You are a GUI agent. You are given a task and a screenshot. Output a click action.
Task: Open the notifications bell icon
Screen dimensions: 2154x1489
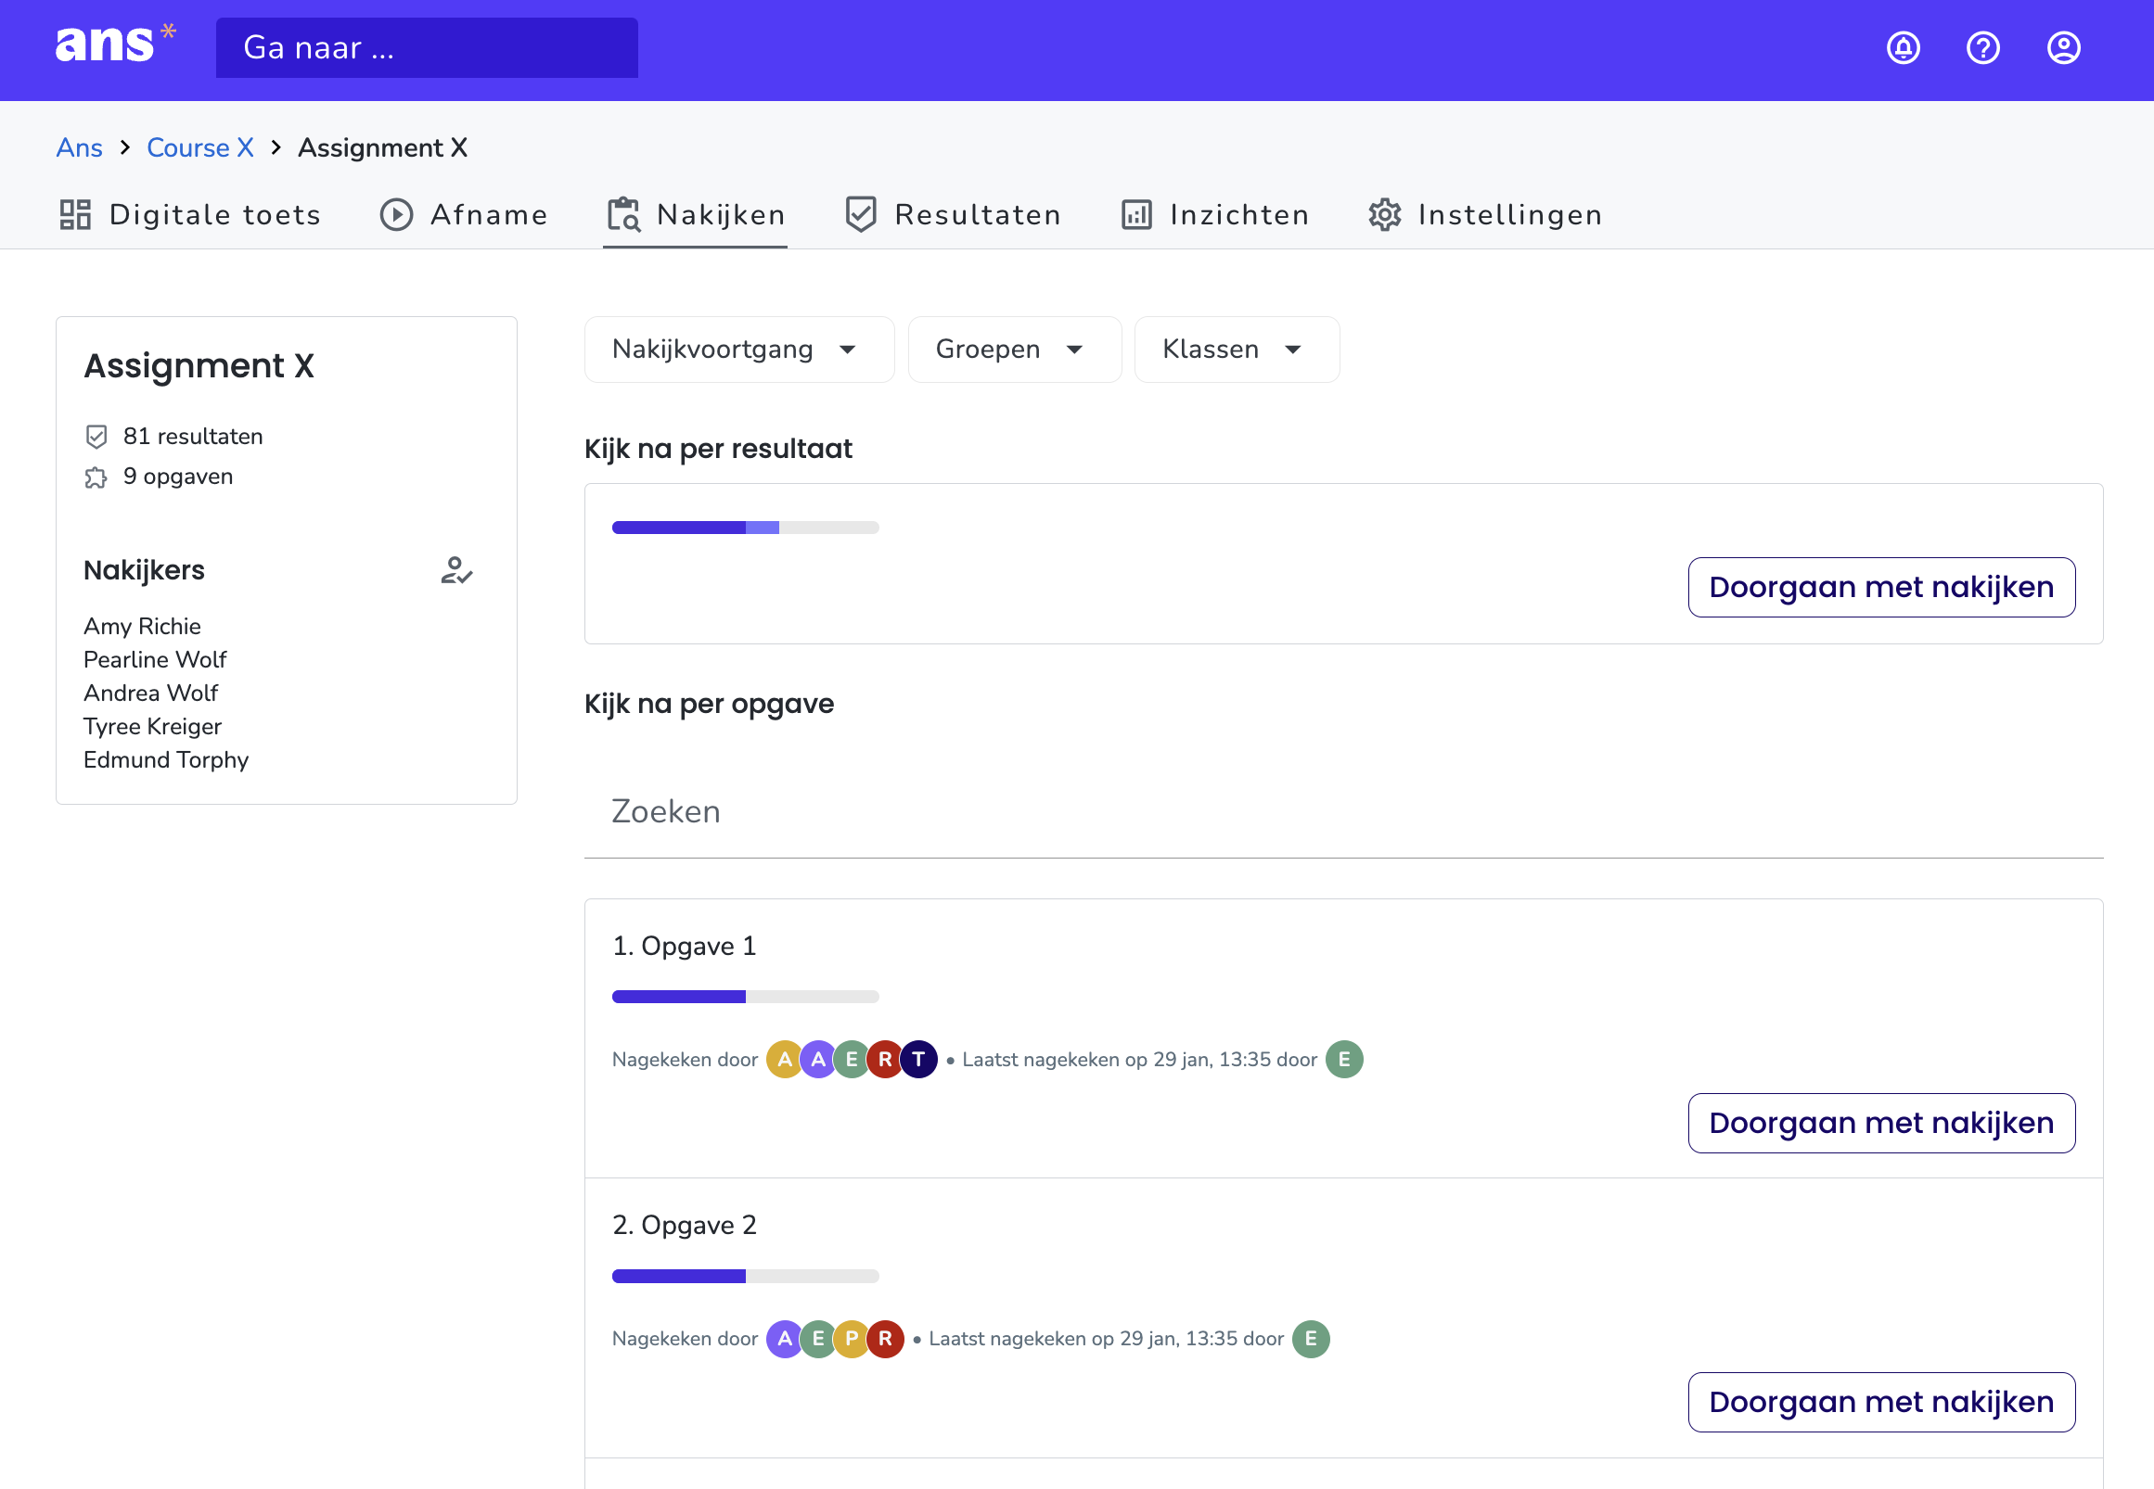pyautogui.click(x=1903, y=47)
